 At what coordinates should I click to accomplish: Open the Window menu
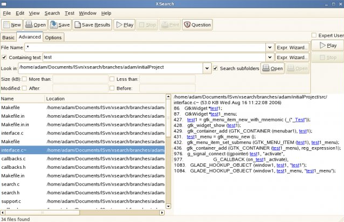[x=88, y=13]
